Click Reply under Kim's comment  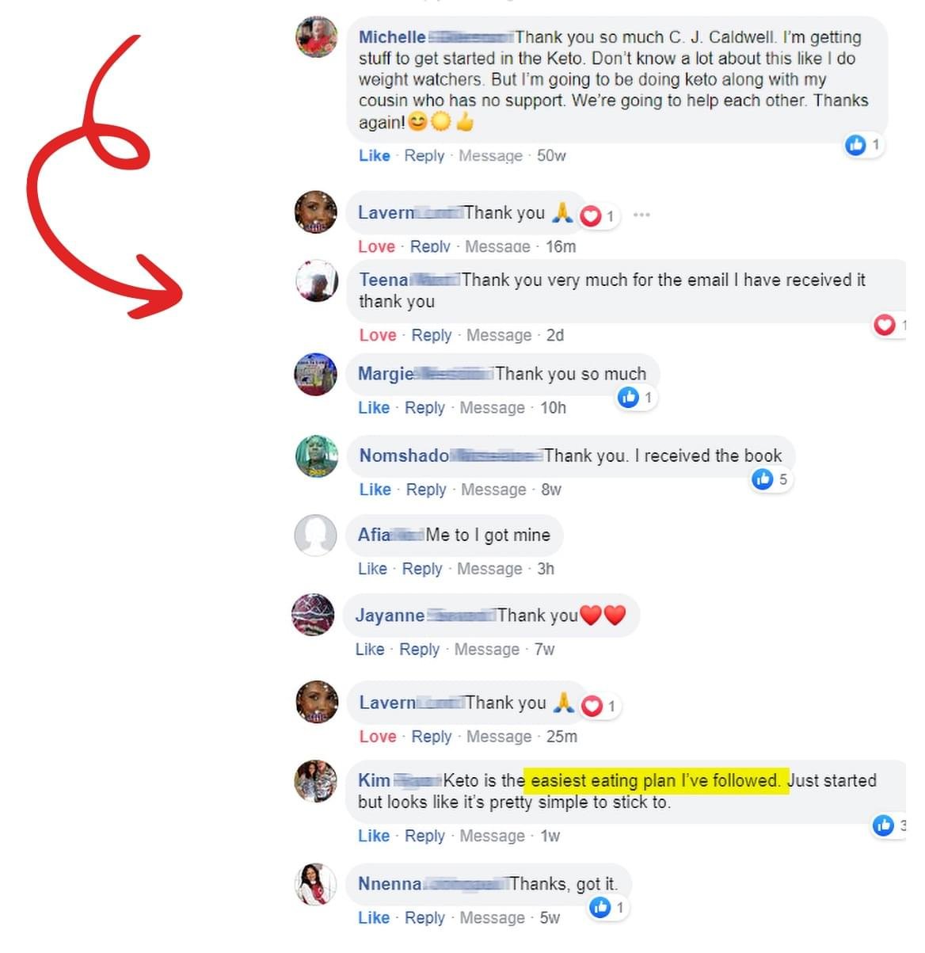[x=424, y=836]
